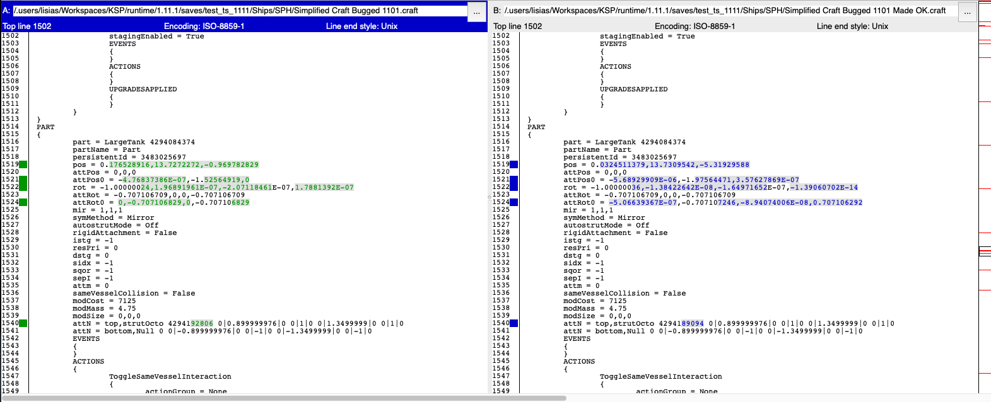This screenshot has height=402, width=991.
Task: Click the right pane 'attPos0 = -5.68929909E-06' line
Action: click(x=681, y=180)
